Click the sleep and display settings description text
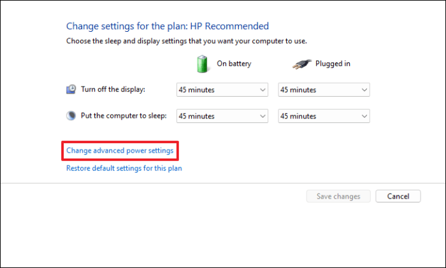The height and width of the screenshot is (268, 446). (187, 41)
